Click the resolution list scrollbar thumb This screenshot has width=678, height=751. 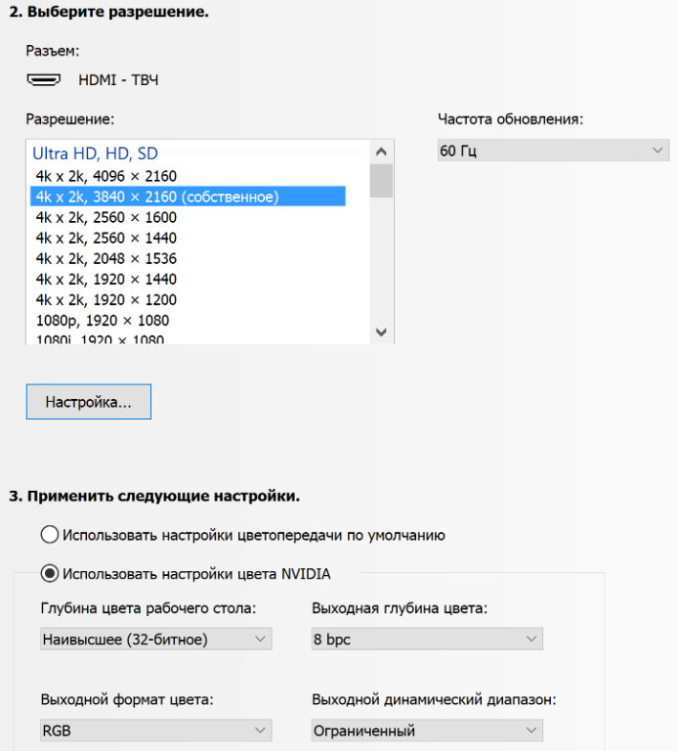(381, 181)
